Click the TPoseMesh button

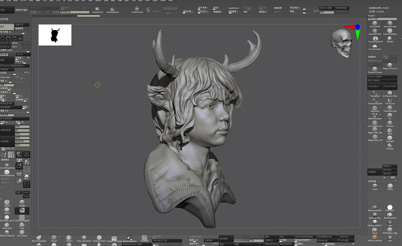[x=375, y=86]
